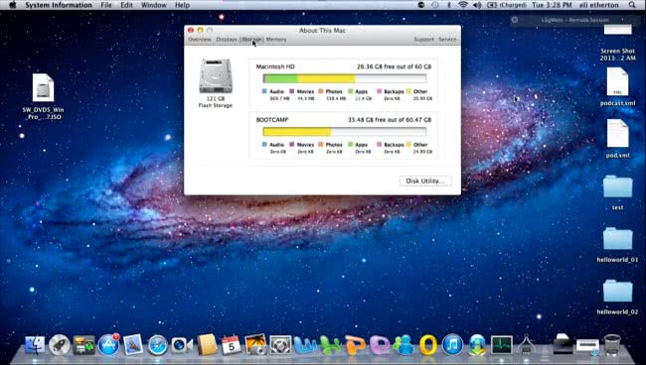Open Mail stamp icon in dock
Image resolution: width=646 pixels, height=365 pixels.
[133, 344]
